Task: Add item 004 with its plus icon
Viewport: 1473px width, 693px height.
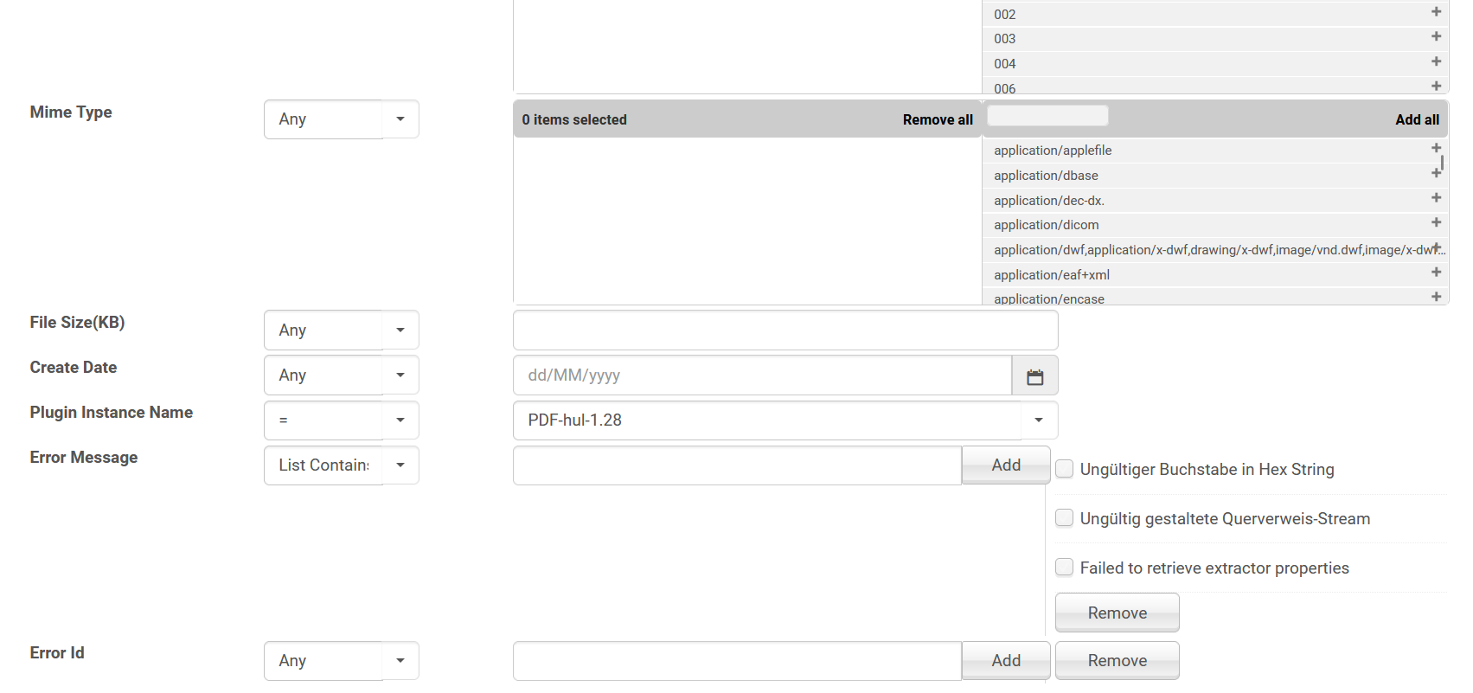Action: 1436,61
